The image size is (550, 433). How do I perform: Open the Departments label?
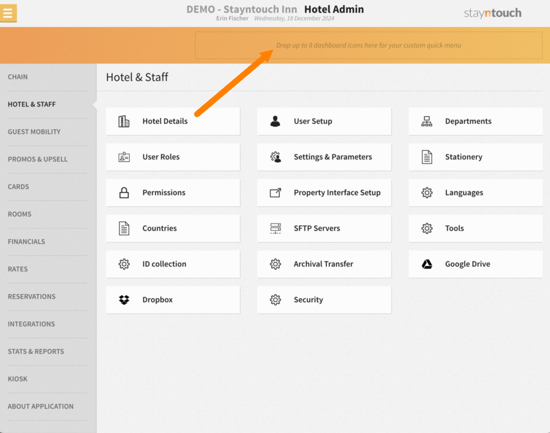(468, 121)
